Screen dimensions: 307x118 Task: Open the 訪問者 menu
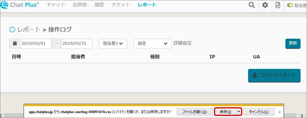(x=80, y=5)
